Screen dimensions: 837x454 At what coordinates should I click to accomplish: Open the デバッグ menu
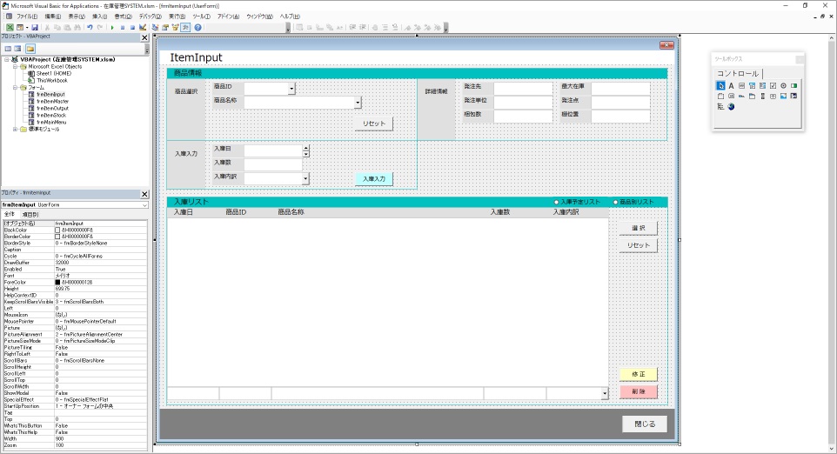[x=150, y=17]
